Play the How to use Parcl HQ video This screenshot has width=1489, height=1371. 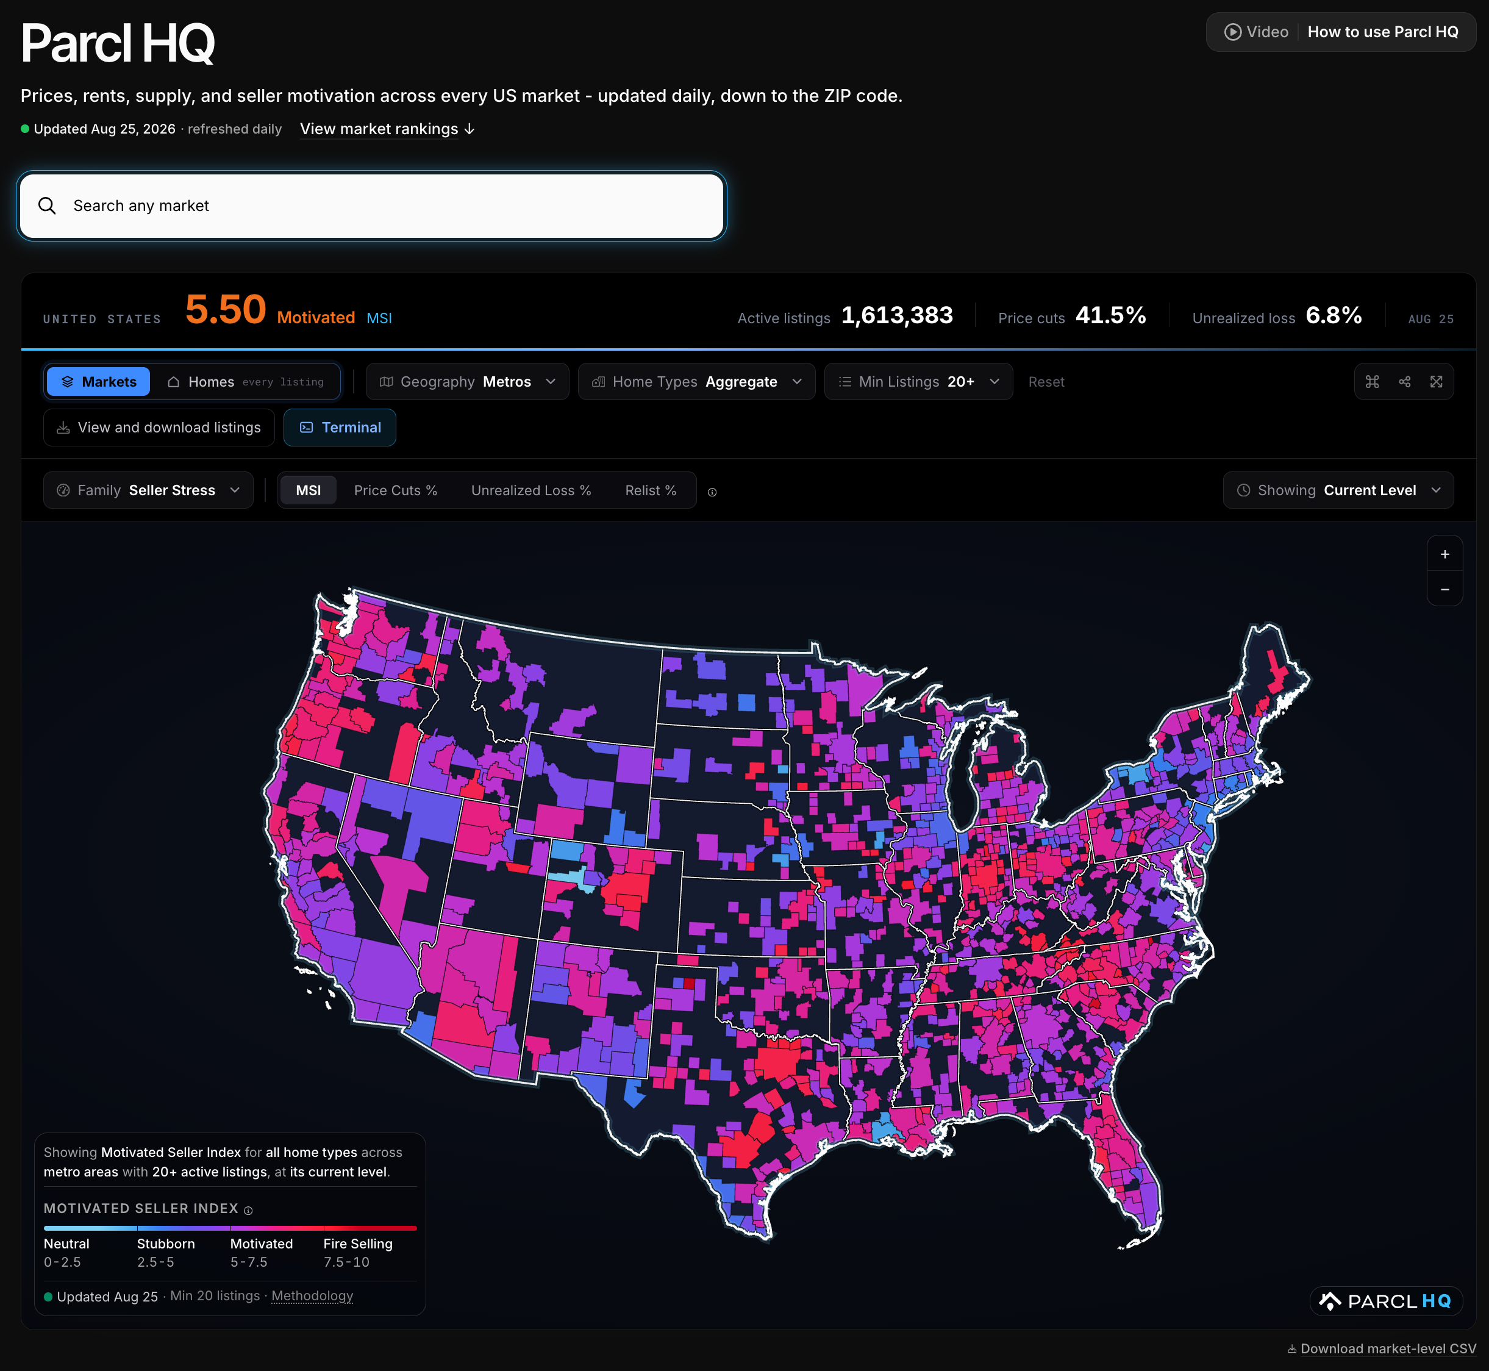[1341, 32]
